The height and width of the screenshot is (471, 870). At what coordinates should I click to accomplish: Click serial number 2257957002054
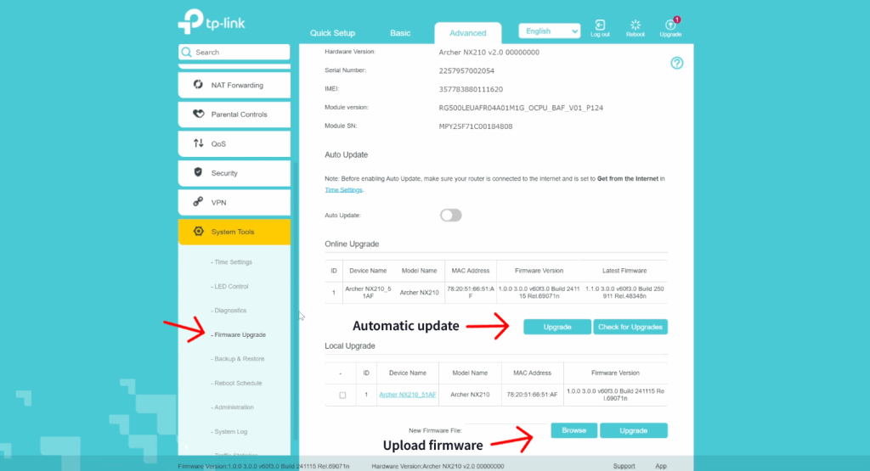point(466,71)
